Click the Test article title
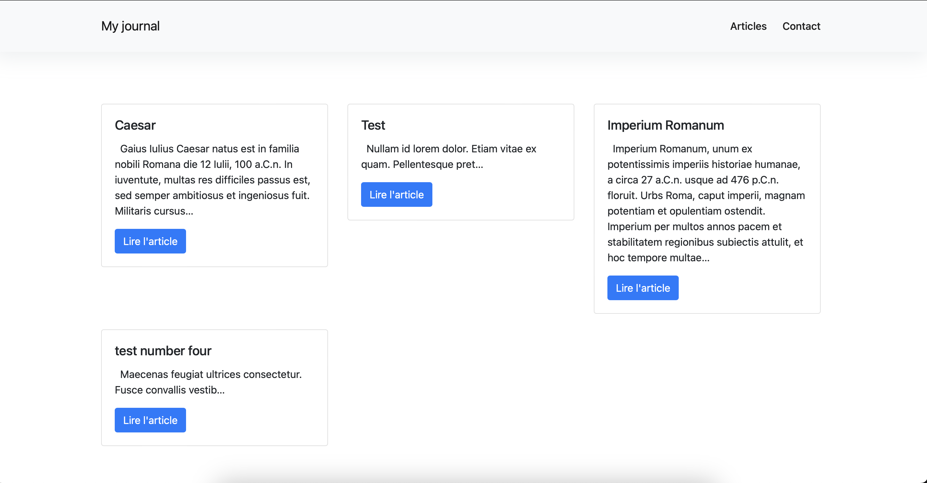The width and height of the screenshot is (927, 483). (x=373, y=125)
